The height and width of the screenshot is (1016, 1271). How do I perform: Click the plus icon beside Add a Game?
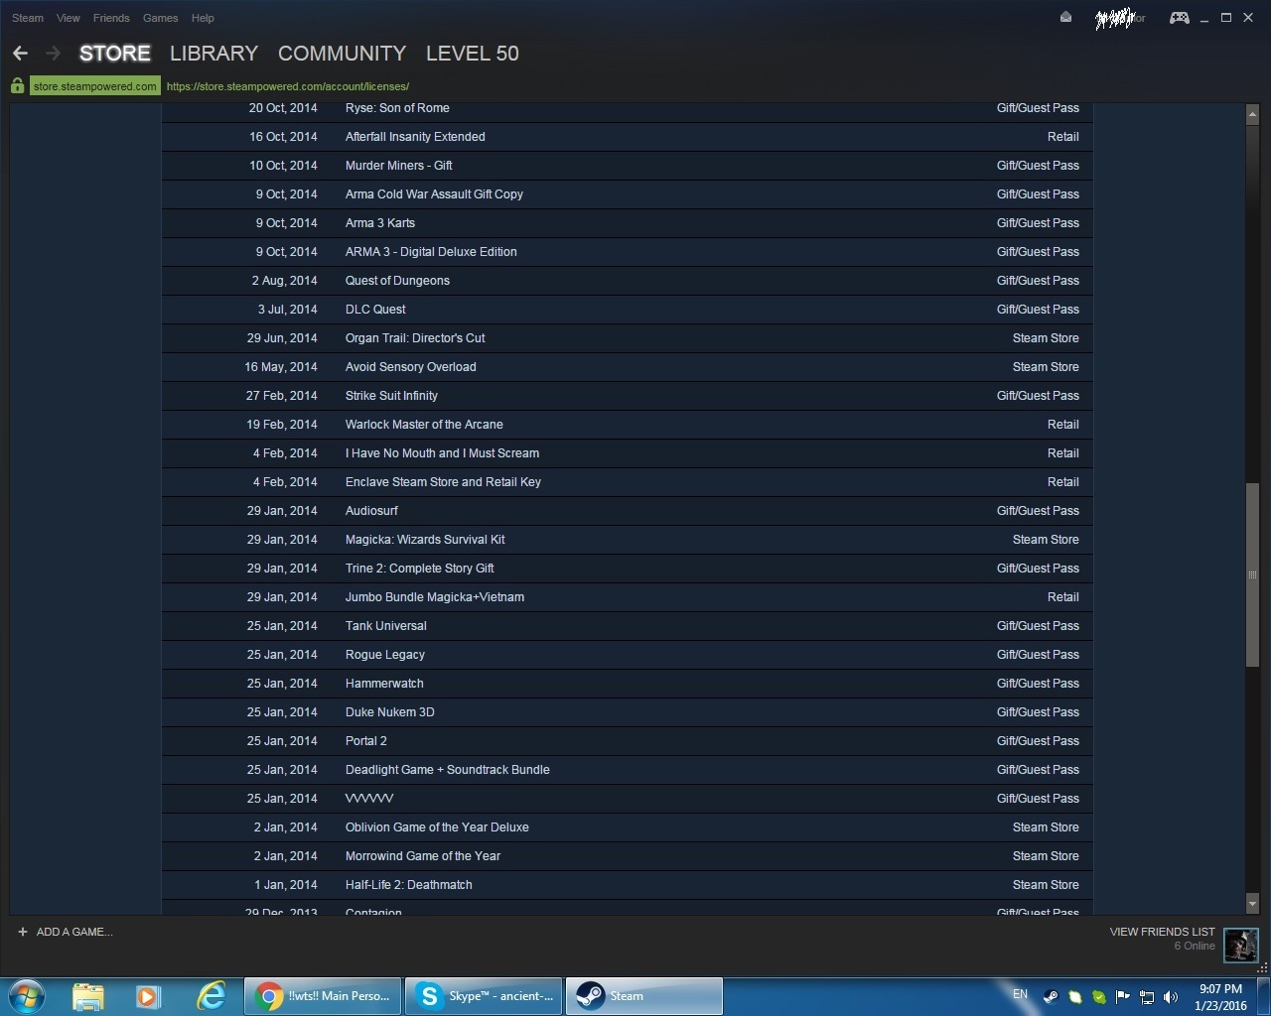click(23, 932)
